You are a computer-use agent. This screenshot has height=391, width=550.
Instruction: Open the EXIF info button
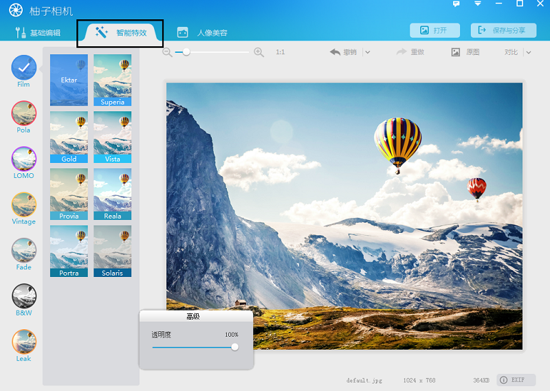click(516, 380)
